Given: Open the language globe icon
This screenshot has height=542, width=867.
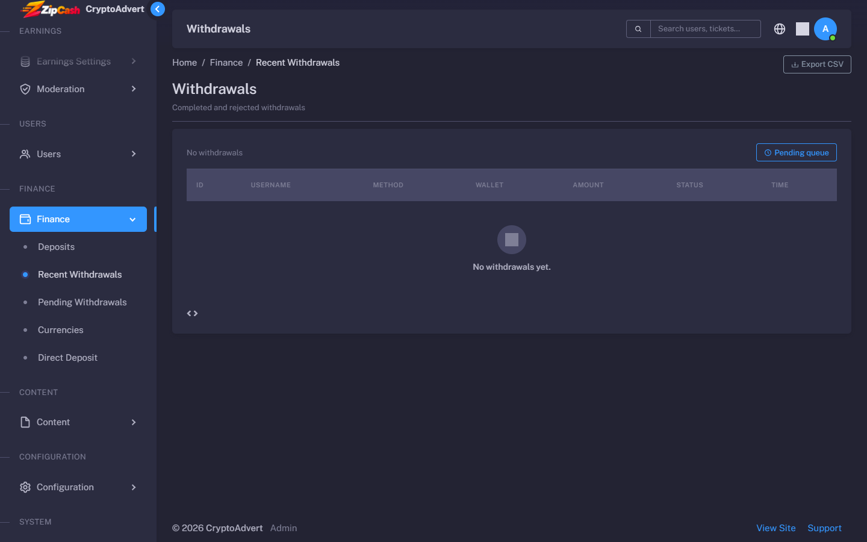Looking at the screenshot, I should pyautogui.click(x=780, y=29).
